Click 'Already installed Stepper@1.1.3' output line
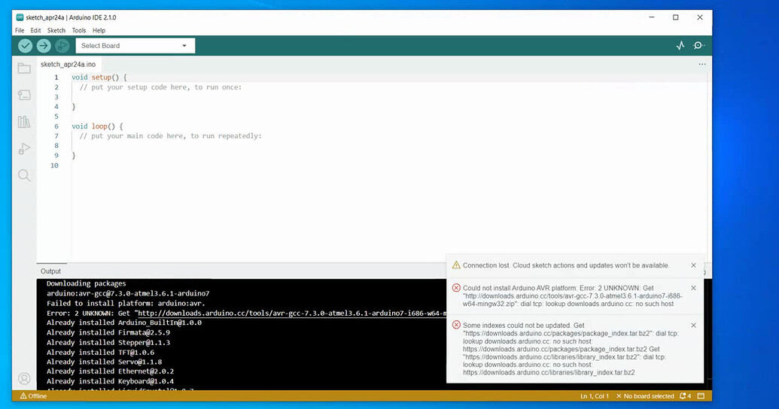779x409 pixels. pos(108,343)
